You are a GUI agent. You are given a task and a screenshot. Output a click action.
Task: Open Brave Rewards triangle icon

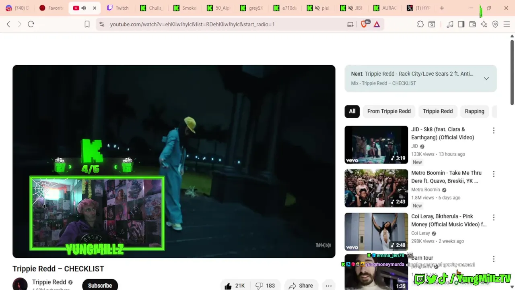[x=377, y=24]
